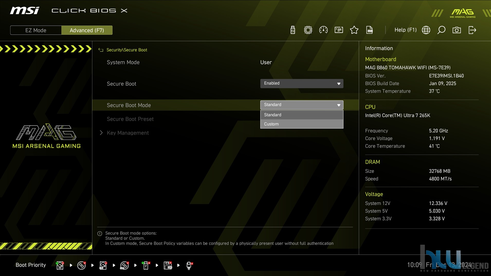Viewport: 491px width, 276px height.
Task: Click the CPU section heading
Action: pos(370,107)
